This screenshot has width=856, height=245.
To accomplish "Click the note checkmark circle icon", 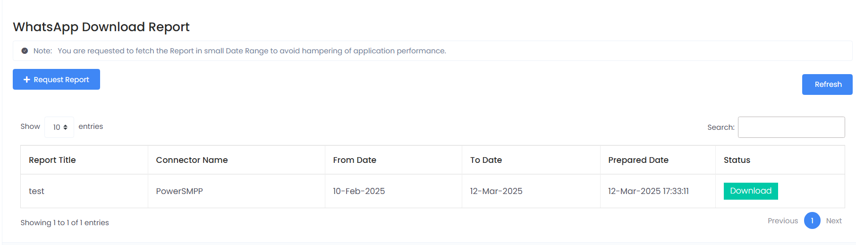I will coord(25,51).
